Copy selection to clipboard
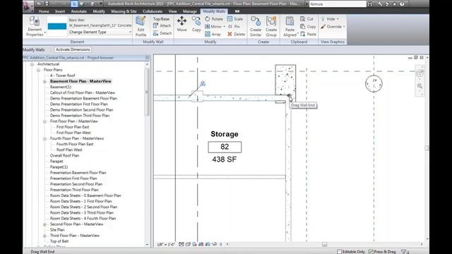Viewport: 452px width, 254px height. [308, 27]
